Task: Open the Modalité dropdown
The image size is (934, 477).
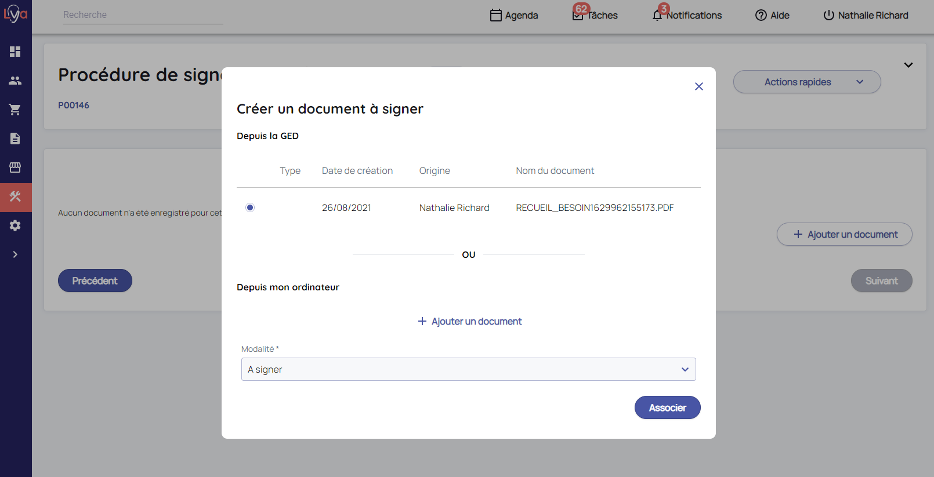Action: tap(468, 369)
